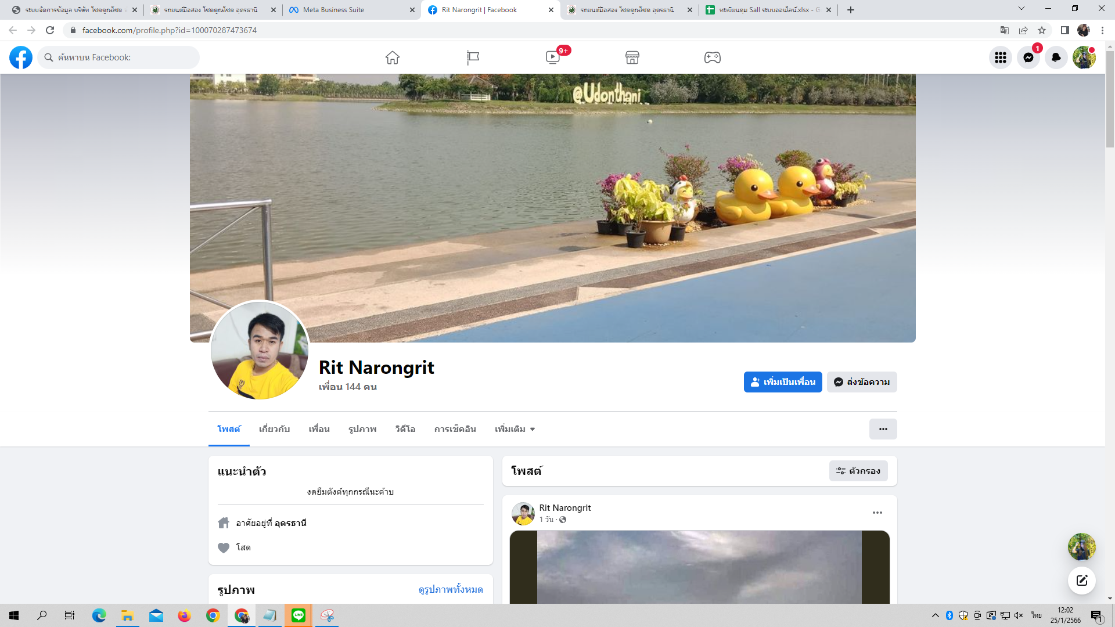1115x627 pixels.
Task: Open profile three-dot options menu
Action: coord(883,429)
